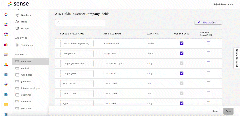The width and height of the screenshot is (240, 116).
Task: Uncheck Use In Sense for billingphone
Action: 182,53
